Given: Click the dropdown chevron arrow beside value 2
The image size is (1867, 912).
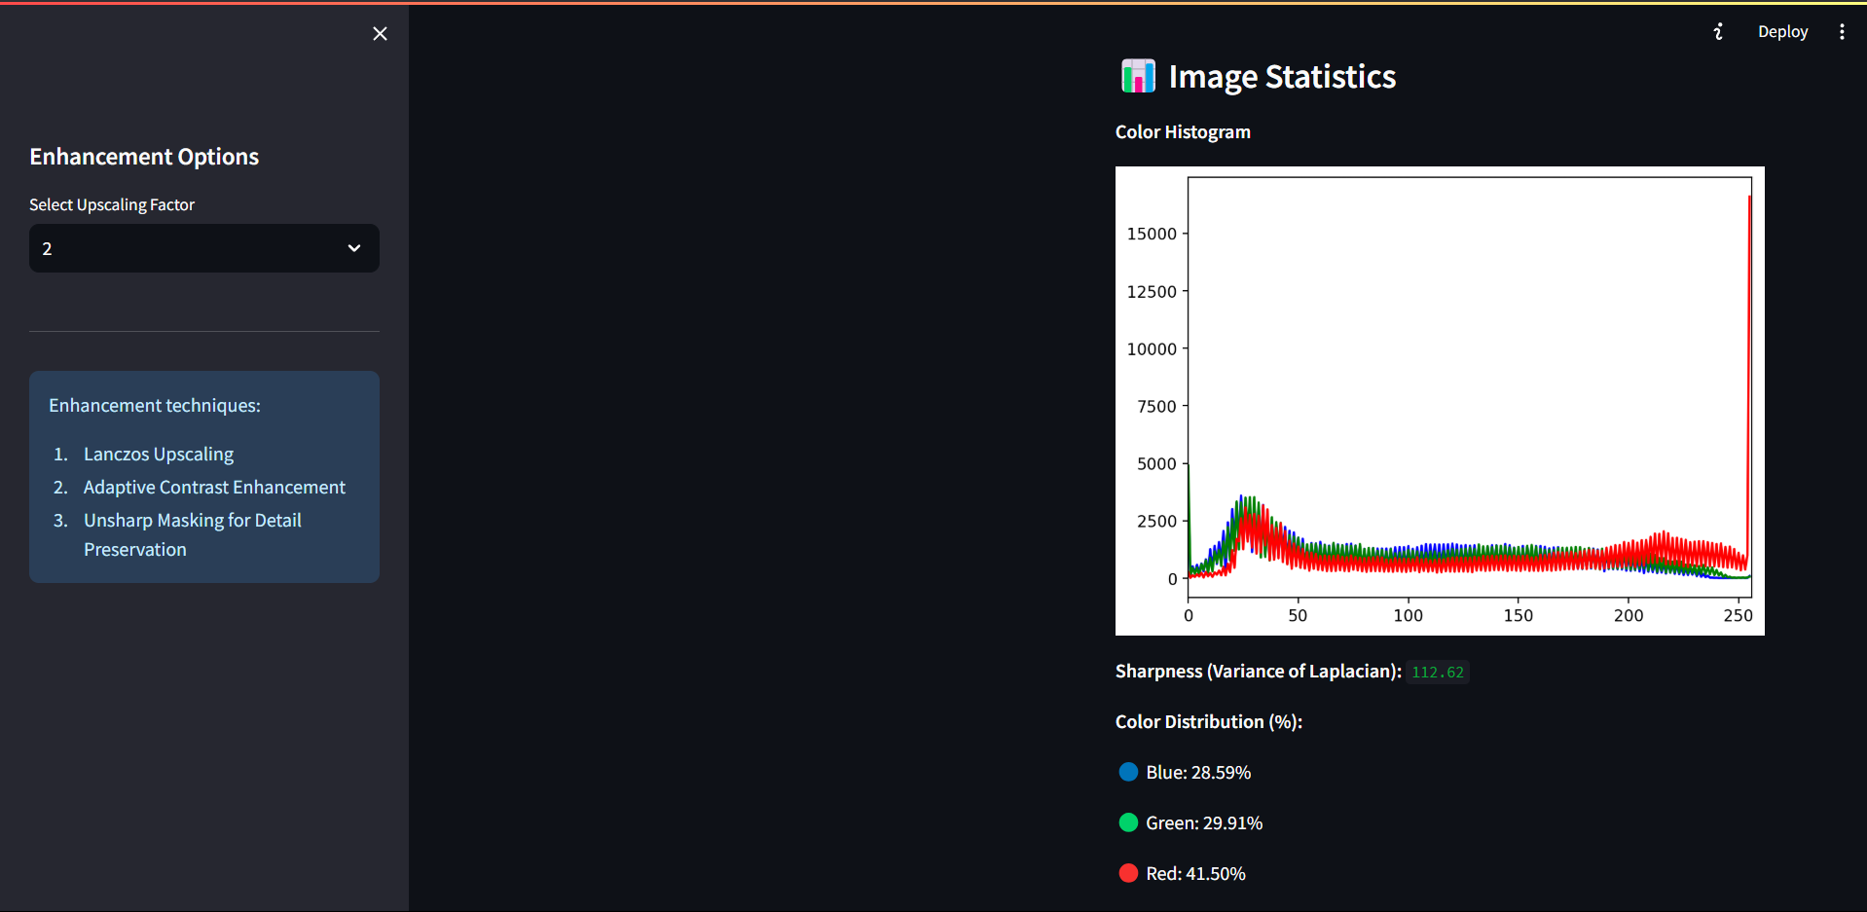Looking at the screenshot, I should click(354, 248).
